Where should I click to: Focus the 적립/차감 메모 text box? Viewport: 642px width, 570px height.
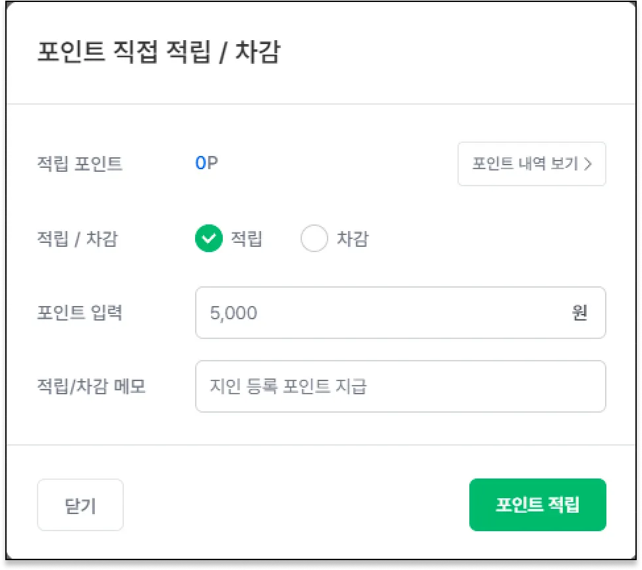pyautogui.click(x=461, y=386)
